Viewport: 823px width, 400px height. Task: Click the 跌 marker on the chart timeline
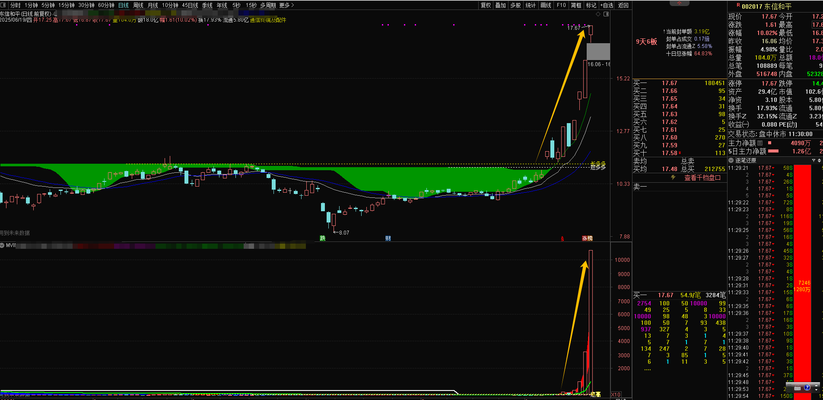tap(322, 238)
